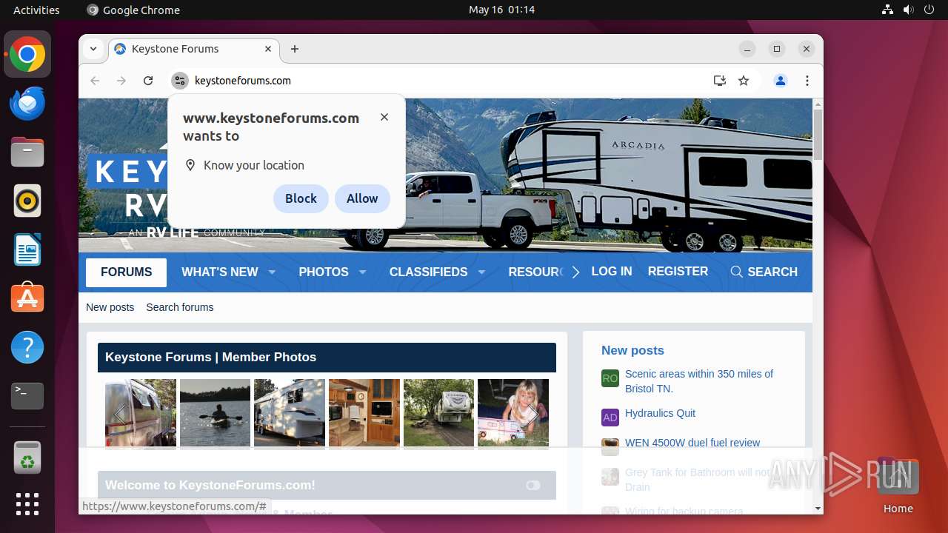Open white RV trailer member photo
This screenshot has width=948, height=533.
pos(290,413)
